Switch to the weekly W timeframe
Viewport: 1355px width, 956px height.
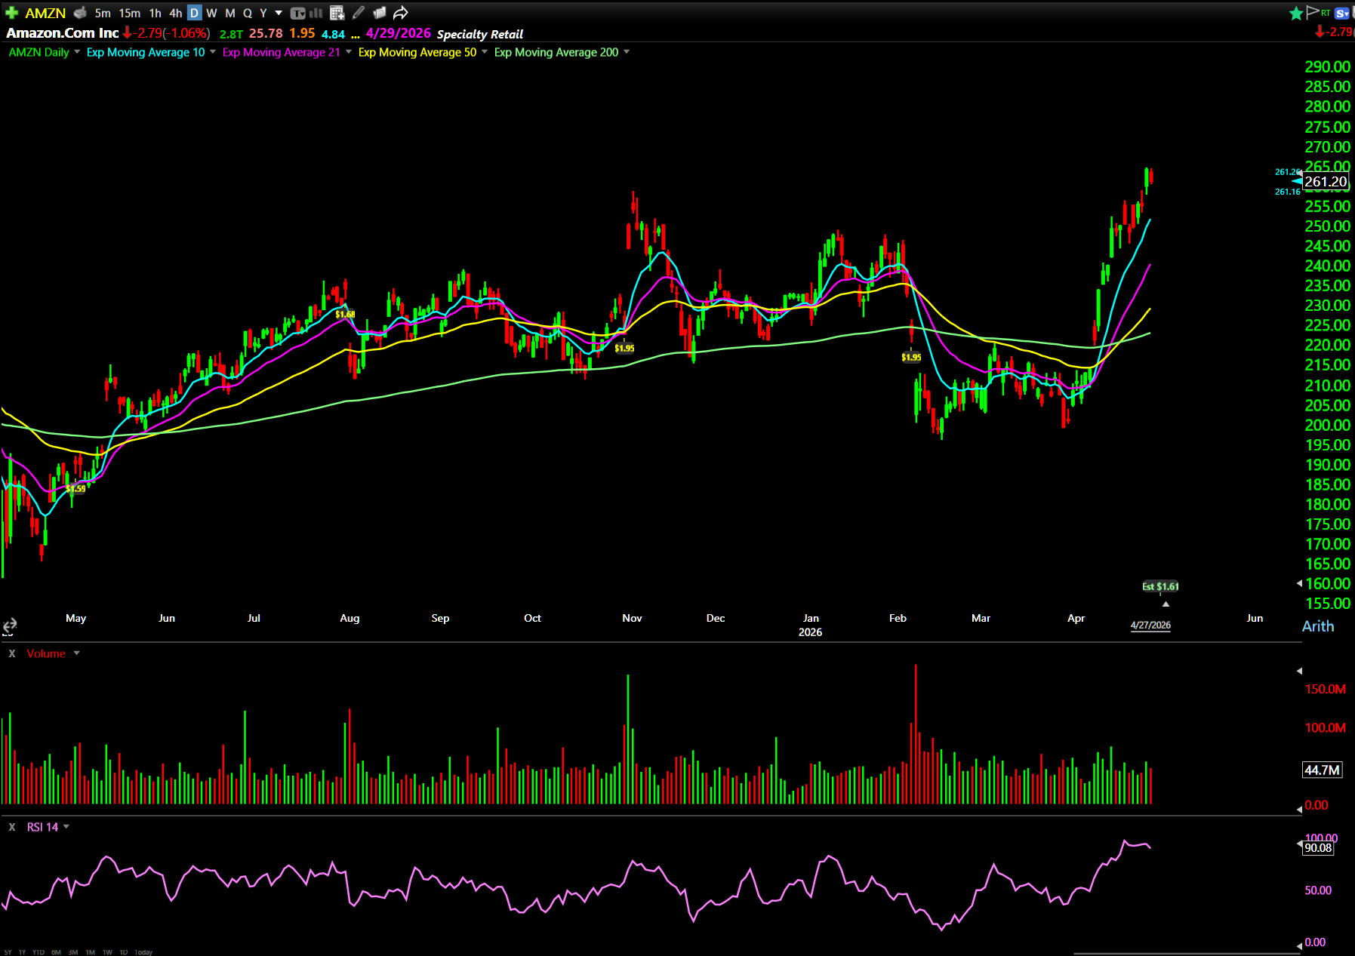point(211,13)
